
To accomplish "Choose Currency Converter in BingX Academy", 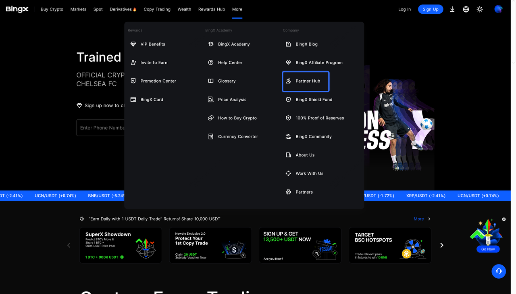I will [238, 137].
